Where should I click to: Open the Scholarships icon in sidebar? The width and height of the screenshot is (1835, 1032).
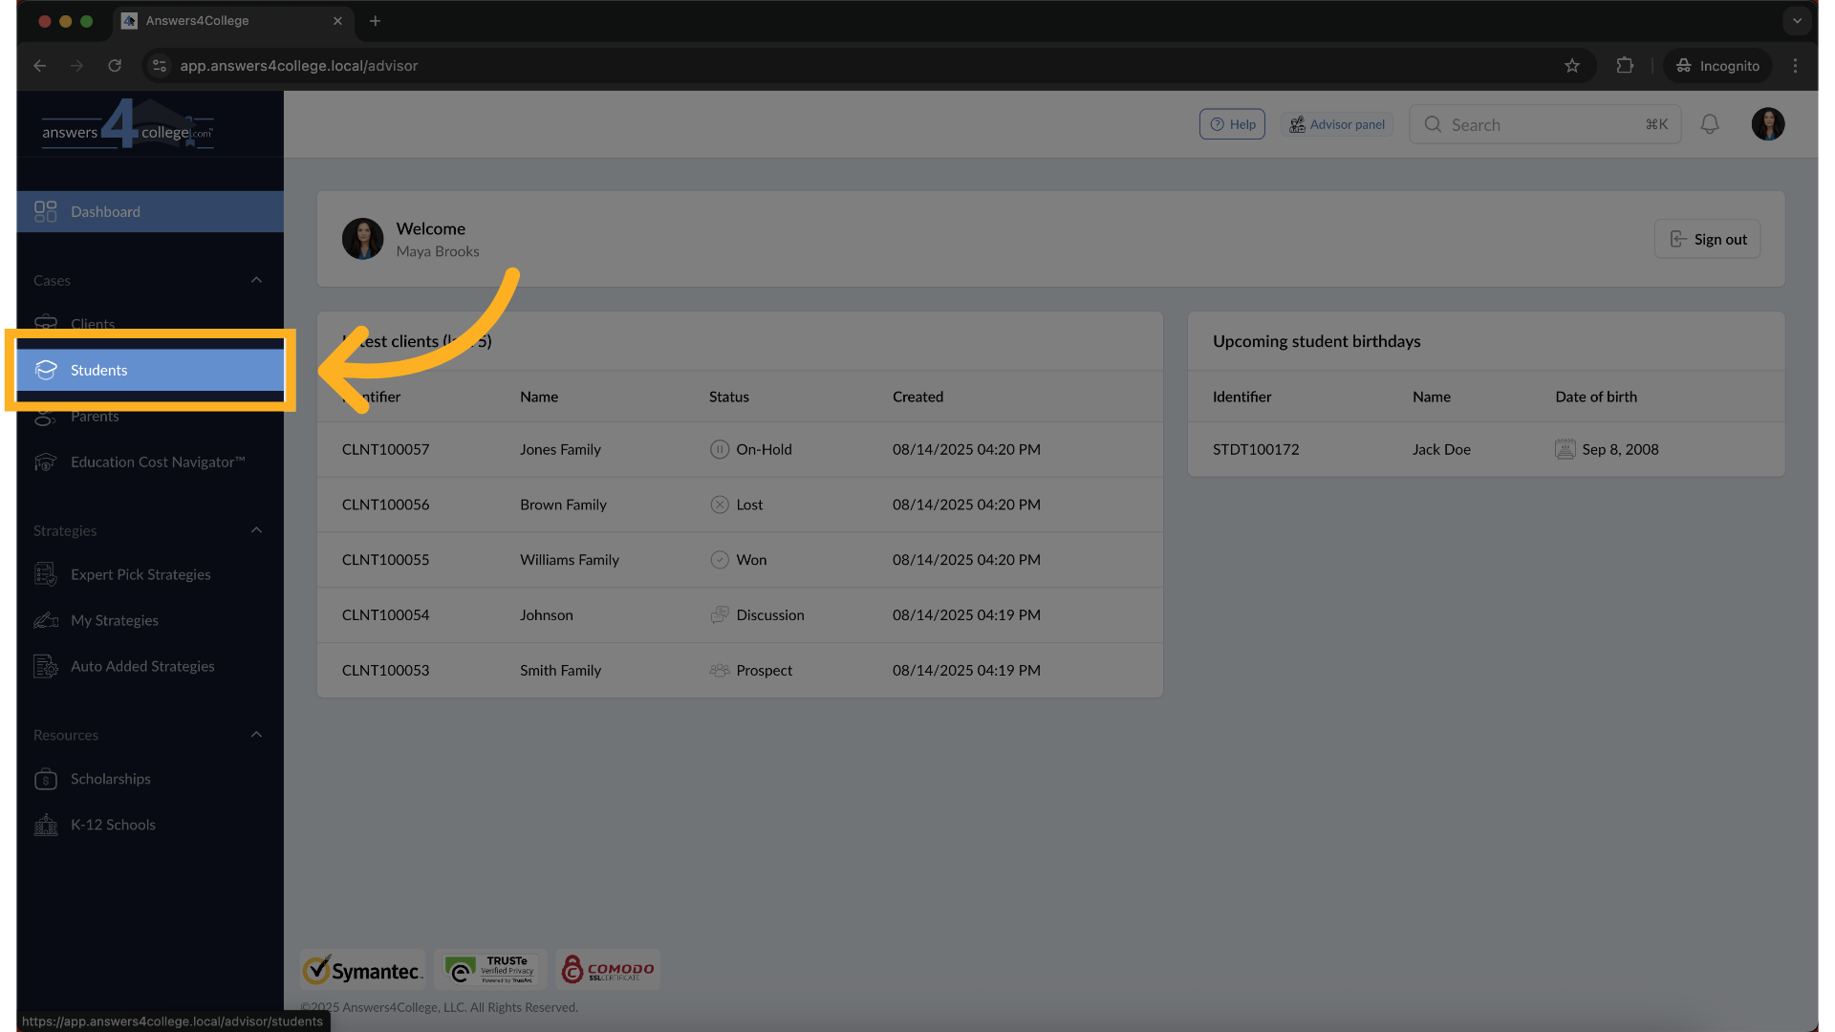point(45,780)
